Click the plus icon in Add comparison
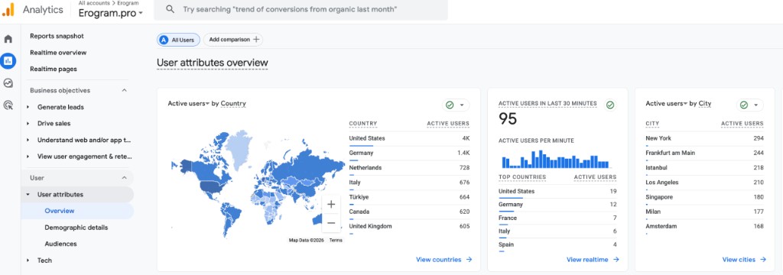Viewport: 783px width, 275px height. [x=256, y=40]
